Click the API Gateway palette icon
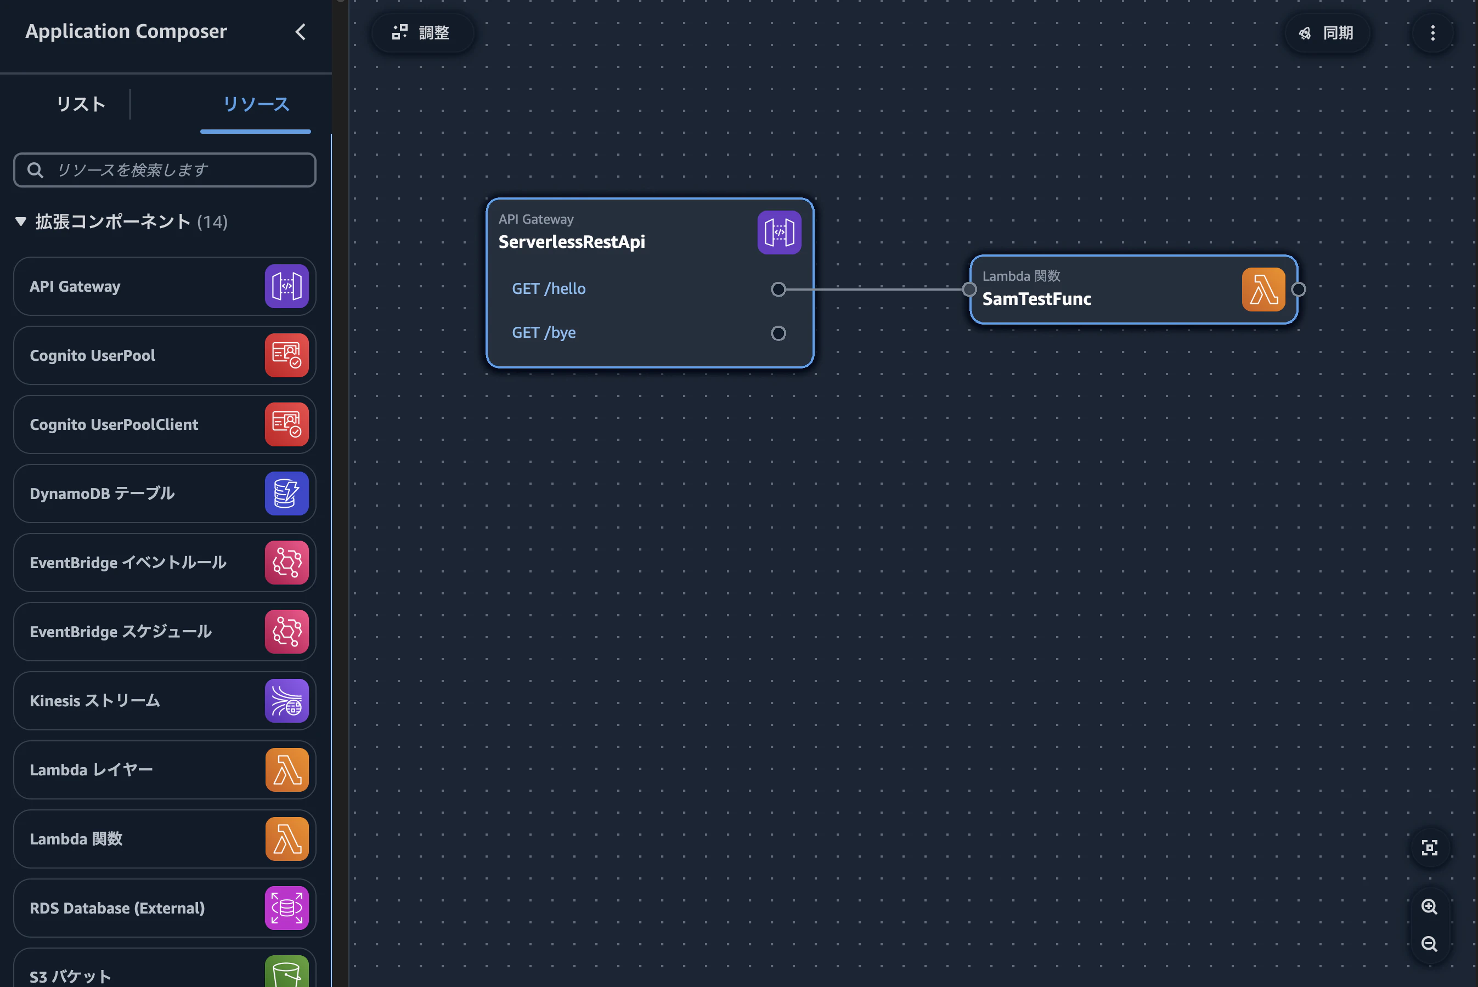Image resolution: width=1478 pixels, height=987 pixels. [x=286, y=286]
